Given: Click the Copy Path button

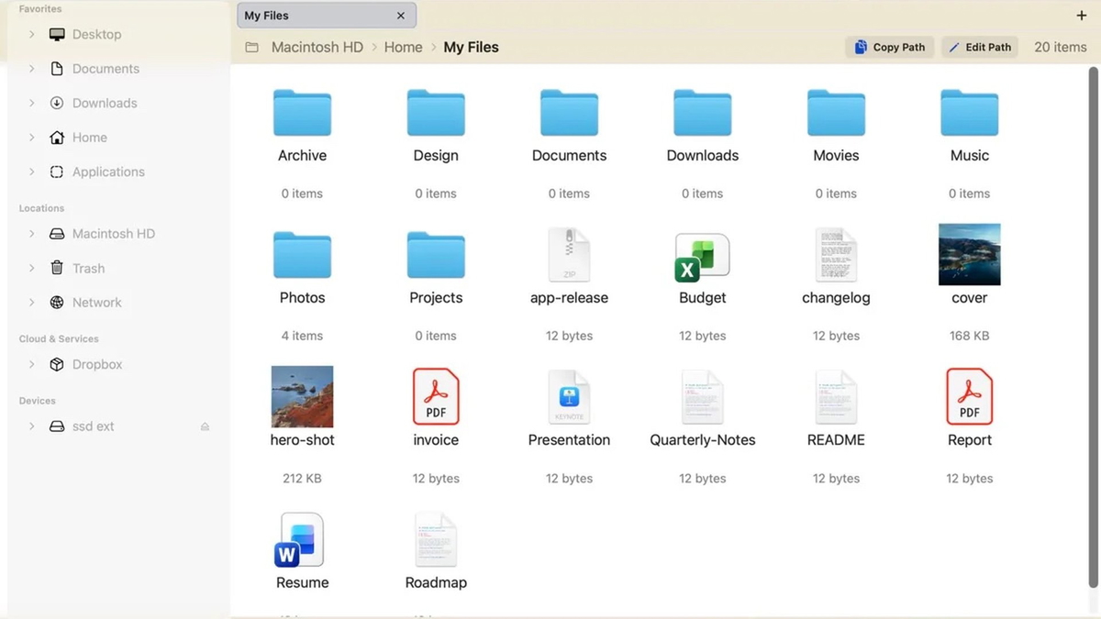Looking at the screenshot, I should 889,47.
